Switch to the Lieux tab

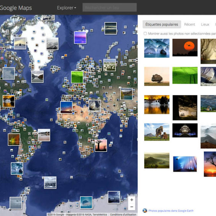coord(205,24)
